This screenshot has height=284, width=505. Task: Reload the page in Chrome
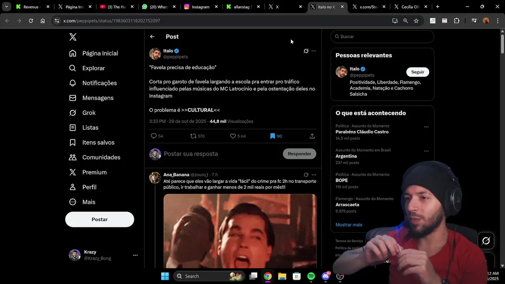[31, 21]
